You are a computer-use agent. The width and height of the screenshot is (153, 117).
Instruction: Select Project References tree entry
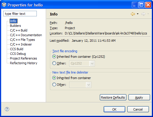coord(23,58)
